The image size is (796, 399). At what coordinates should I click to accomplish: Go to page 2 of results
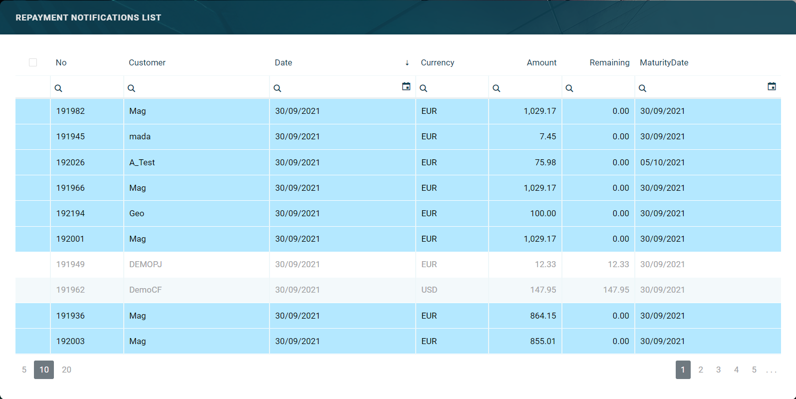coord(701,370)
